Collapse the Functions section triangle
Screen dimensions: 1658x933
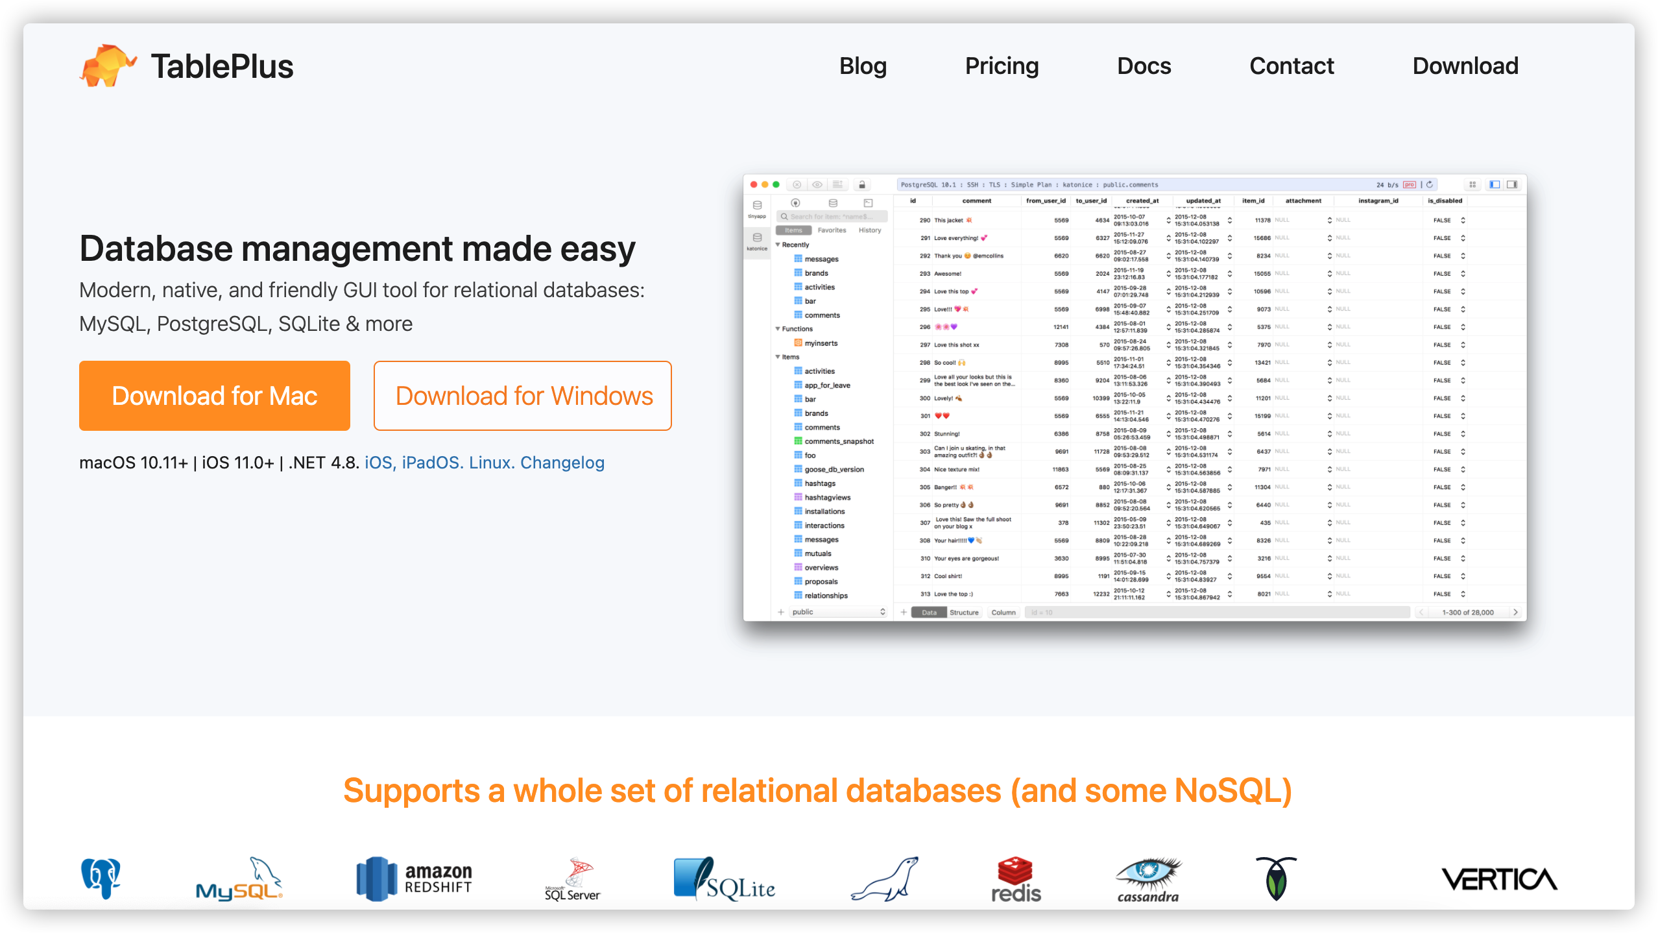[778, 329]
